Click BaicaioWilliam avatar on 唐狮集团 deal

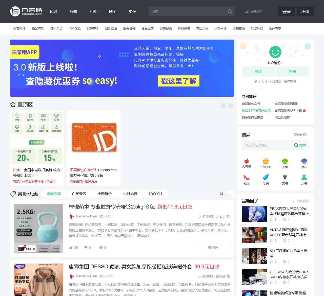coord(71,276)
